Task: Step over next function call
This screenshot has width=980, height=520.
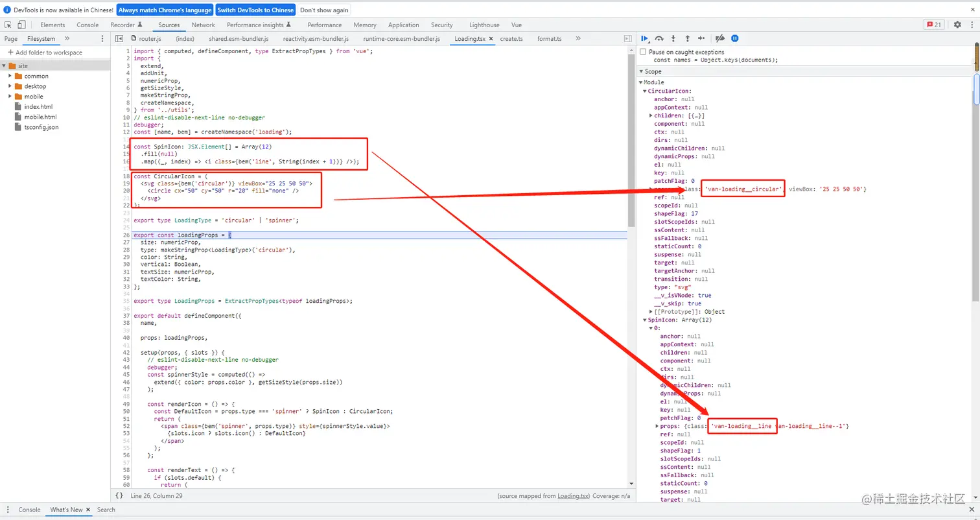Action: pos(659,39)
